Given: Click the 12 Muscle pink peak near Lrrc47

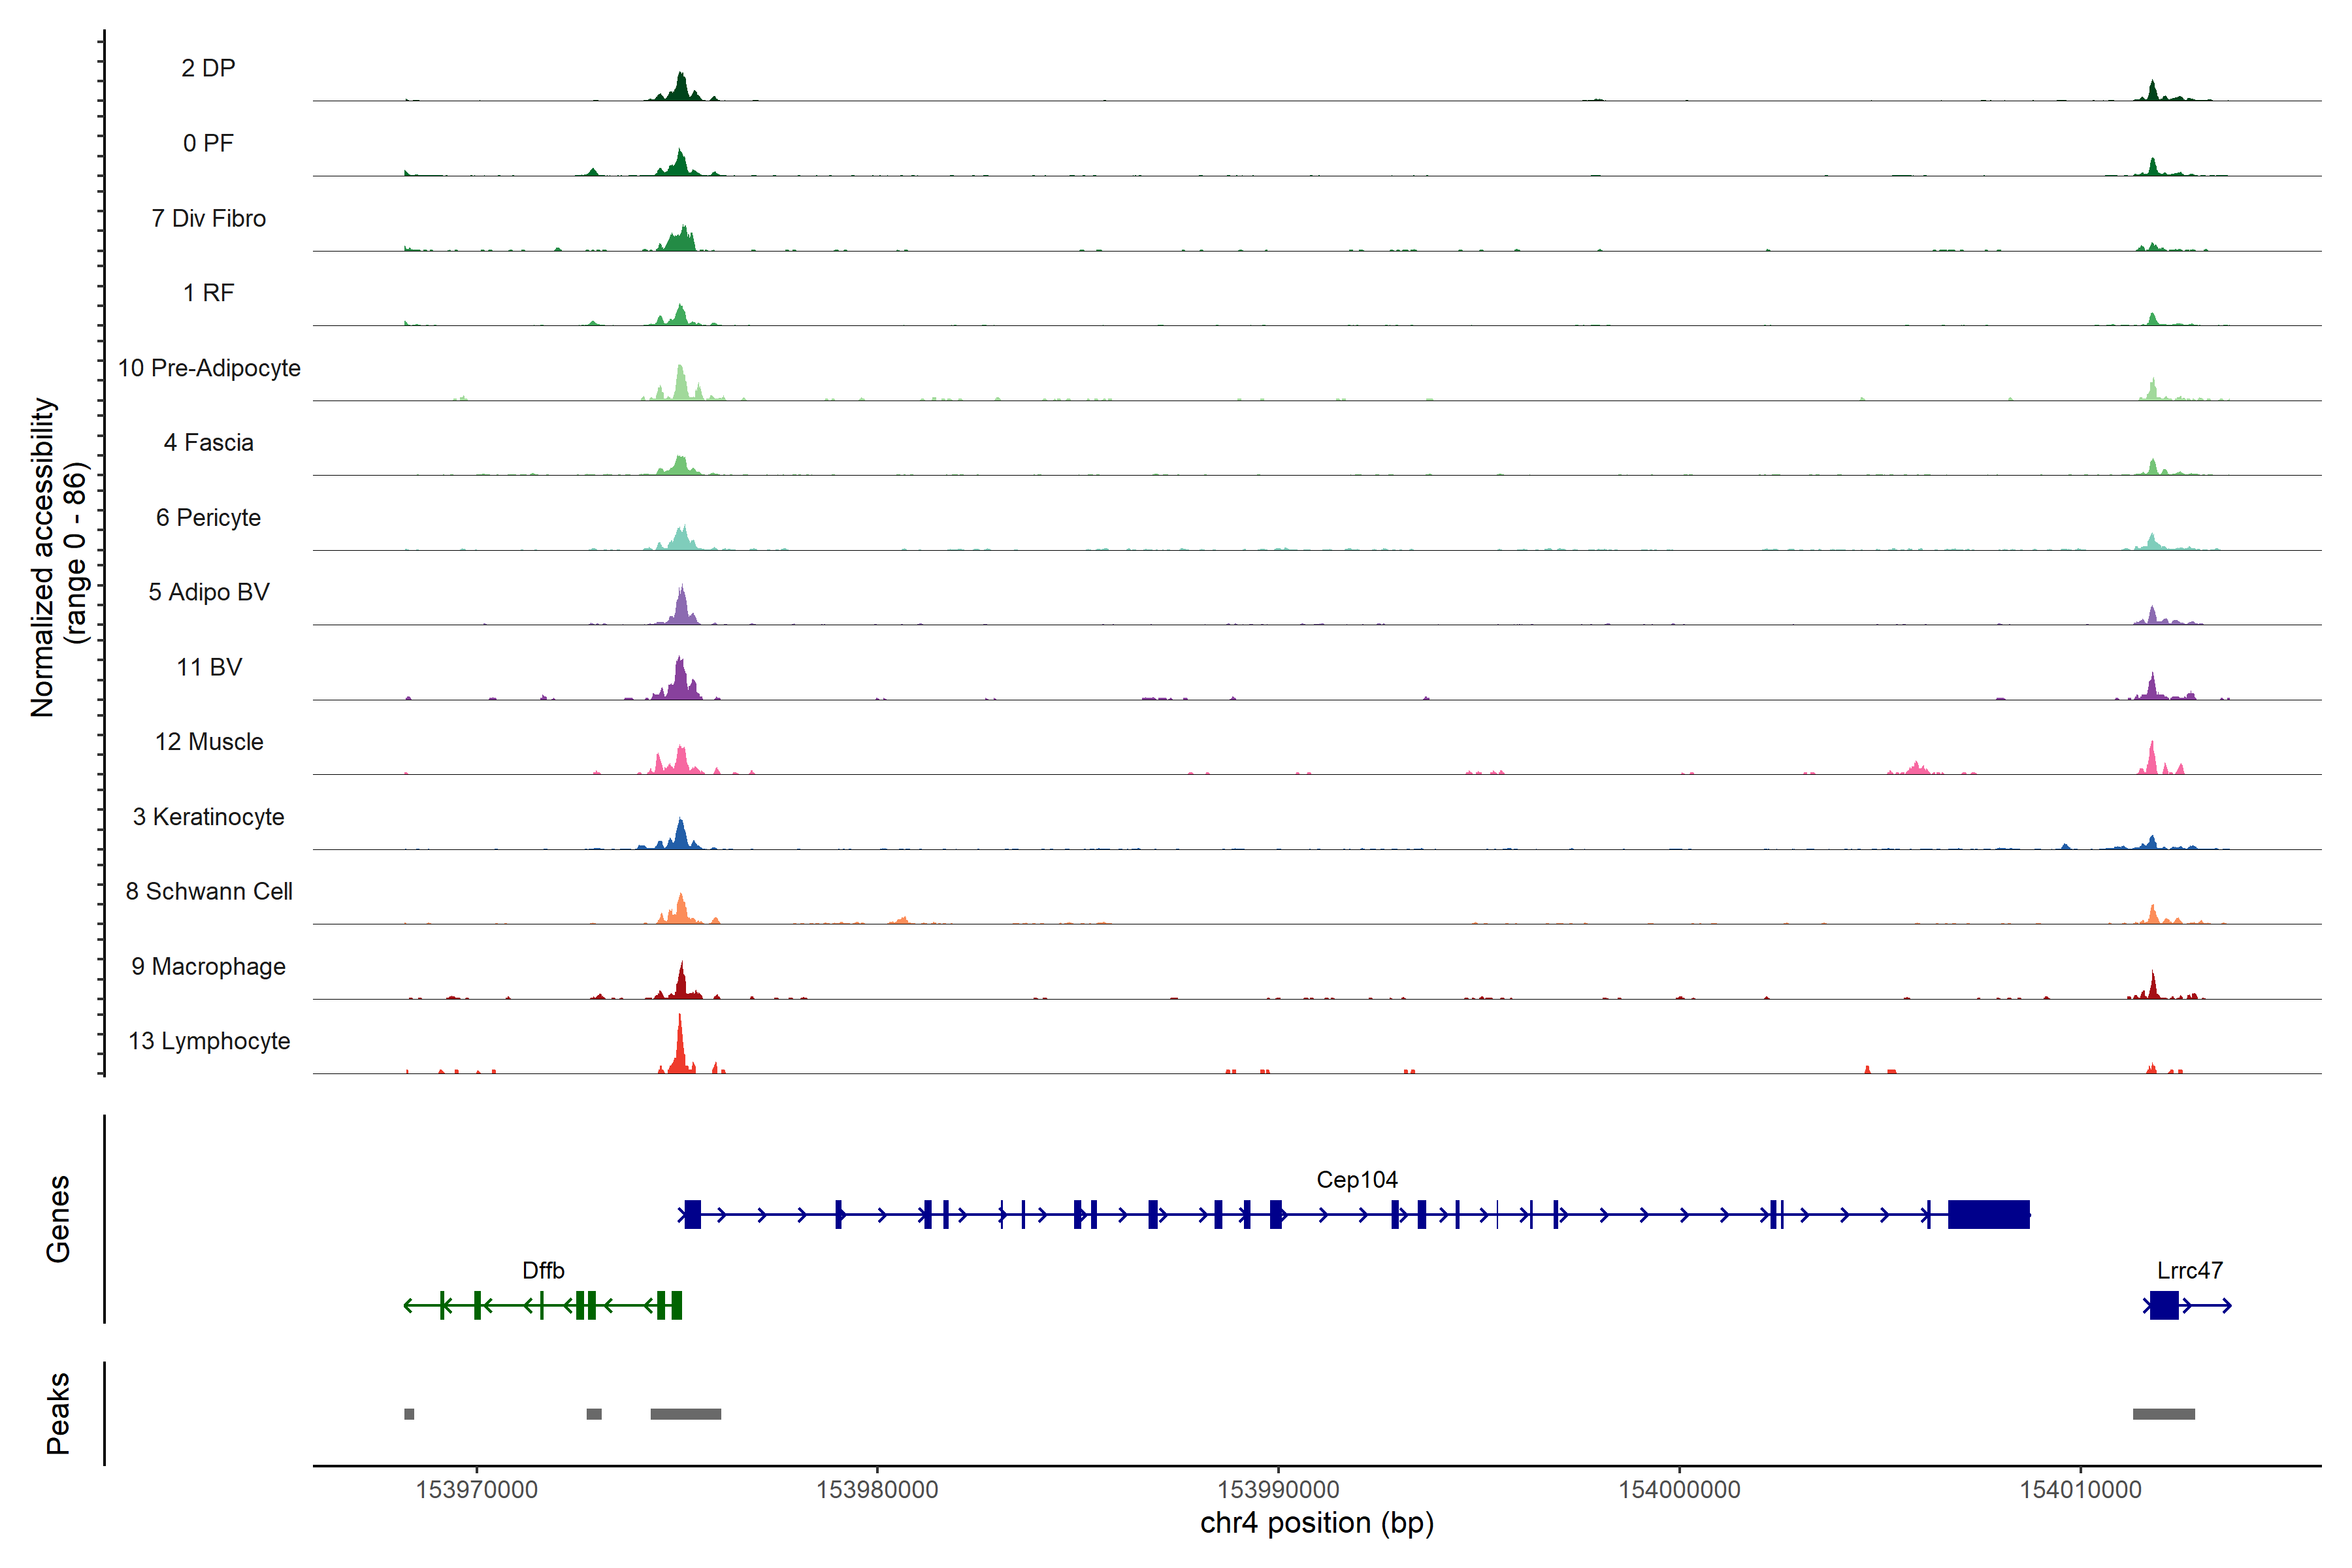Looking at the screenshot, I should click(2152, 762).
